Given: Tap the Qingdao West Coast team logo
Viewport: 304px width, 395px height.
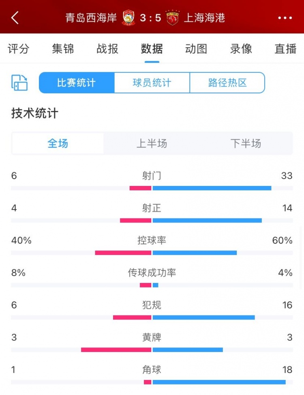Looking at the screenshot, I should coord(128,18).
